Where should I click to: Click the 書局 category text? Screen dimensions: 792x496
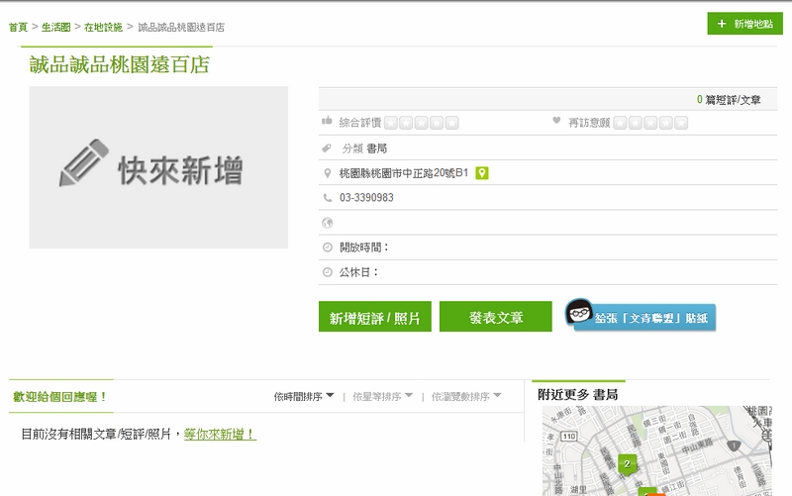(377, 149)
